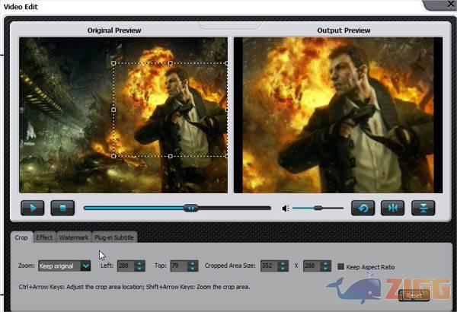
Task: Click the video seek slider thumb
Action: click(191, 208)
